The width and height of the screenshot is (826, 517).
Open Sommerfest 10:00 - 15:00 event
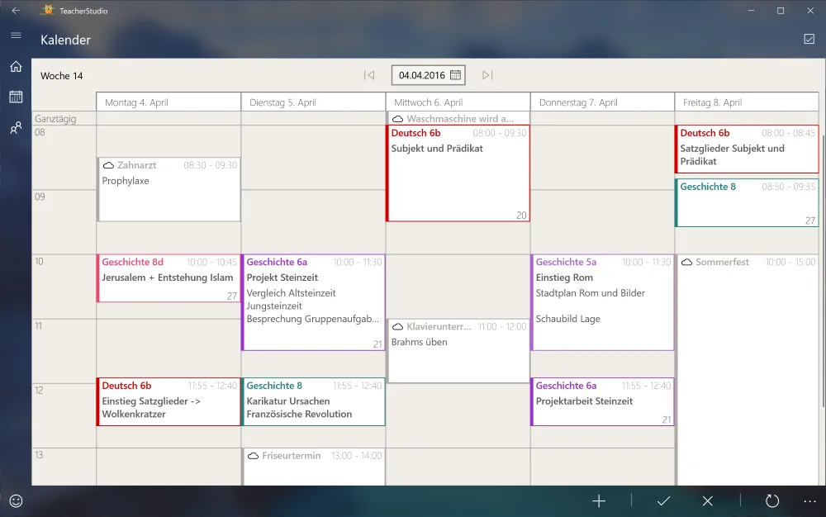(747, 368)
